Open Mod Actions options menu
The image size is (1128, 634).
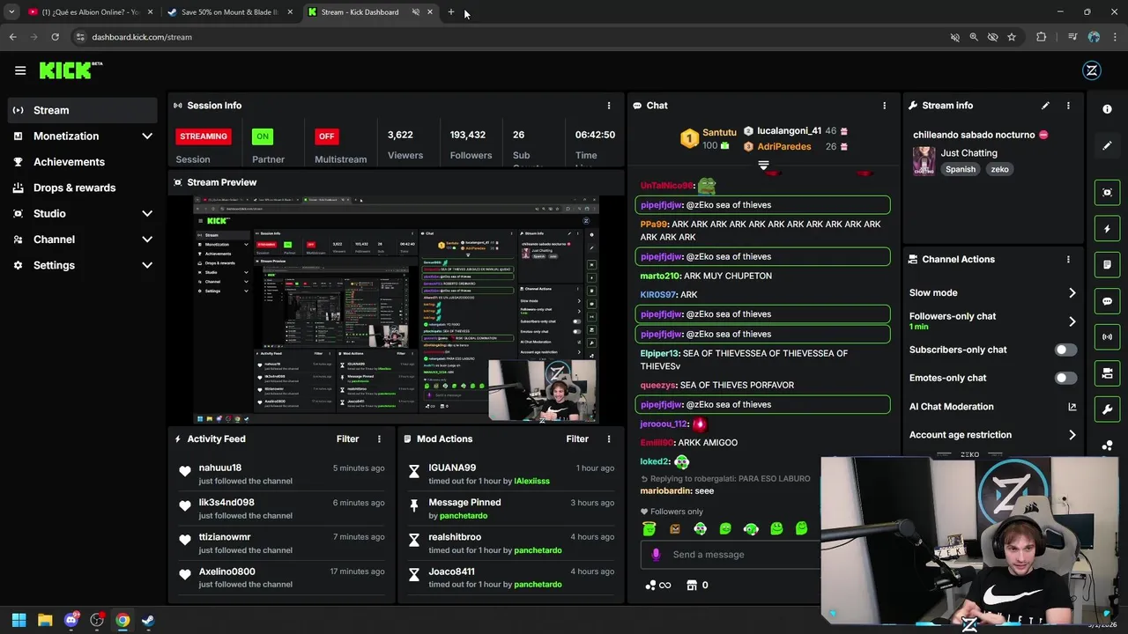click(x=608, y=439)
